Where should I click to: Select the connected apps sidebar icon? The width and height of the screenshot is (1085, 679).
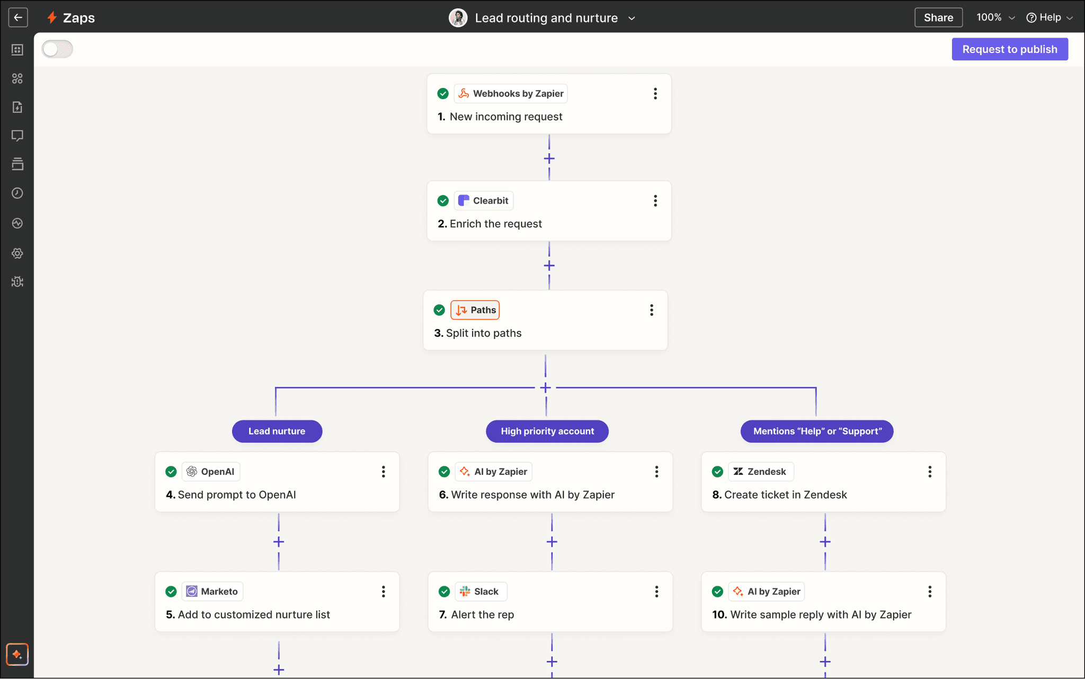click(x=17, y=78)
